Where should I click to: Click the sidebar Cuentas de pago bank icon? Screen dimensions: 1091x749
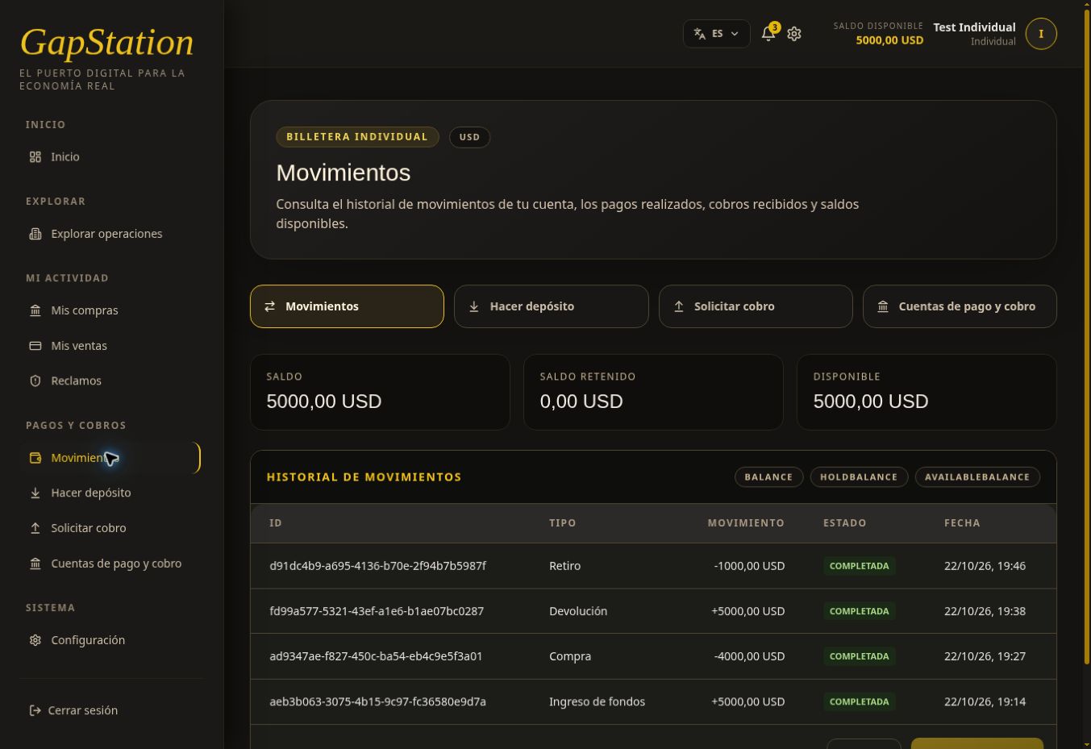coord(35,564)
